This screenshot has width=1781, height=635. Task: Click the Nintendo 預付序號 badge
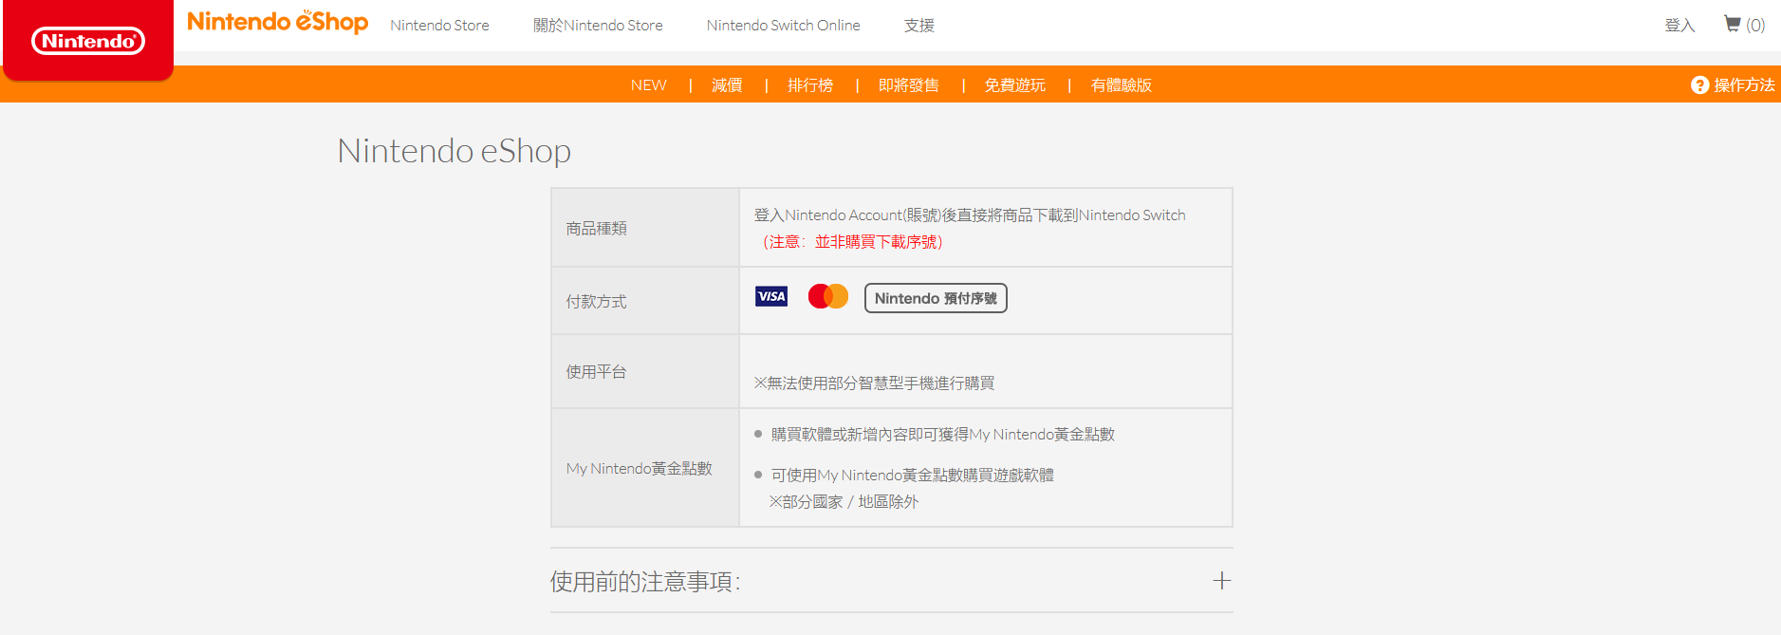pyautogui.click(x=936, y=298)
